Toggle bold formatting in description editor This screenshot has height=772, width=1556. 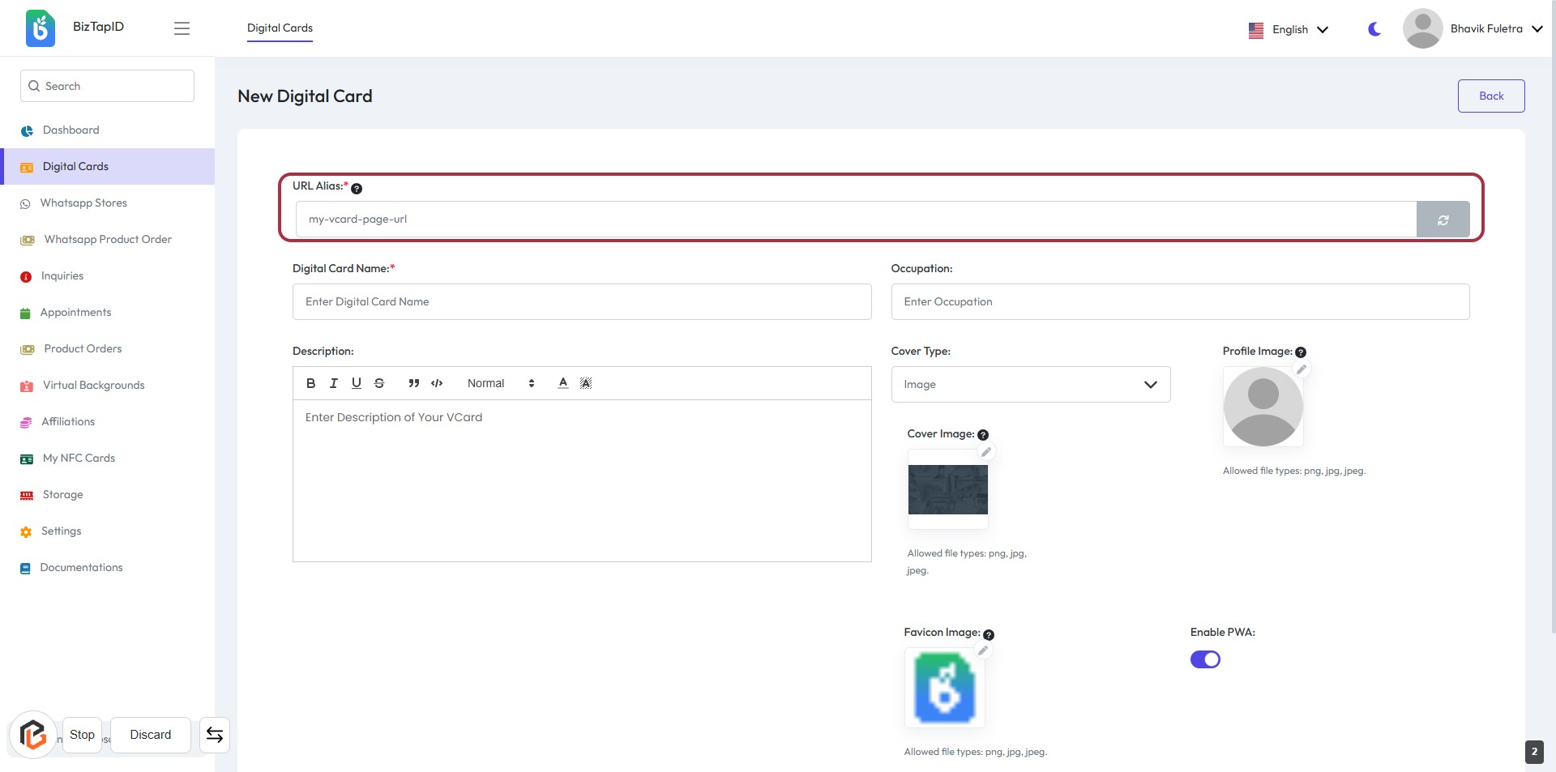(x=310, y=383)
